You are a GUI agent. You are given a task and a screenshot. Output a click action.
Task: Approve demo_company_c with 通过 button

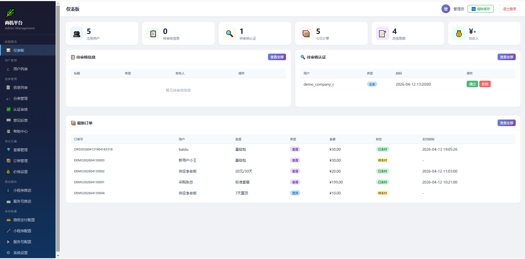coord(472,84)
